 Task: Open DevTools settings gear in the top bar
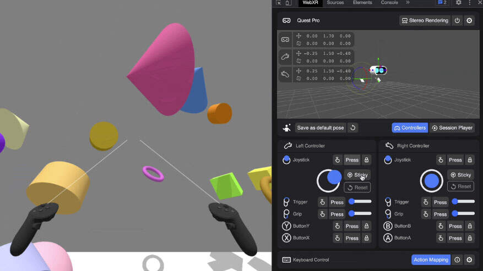point(458,3)
